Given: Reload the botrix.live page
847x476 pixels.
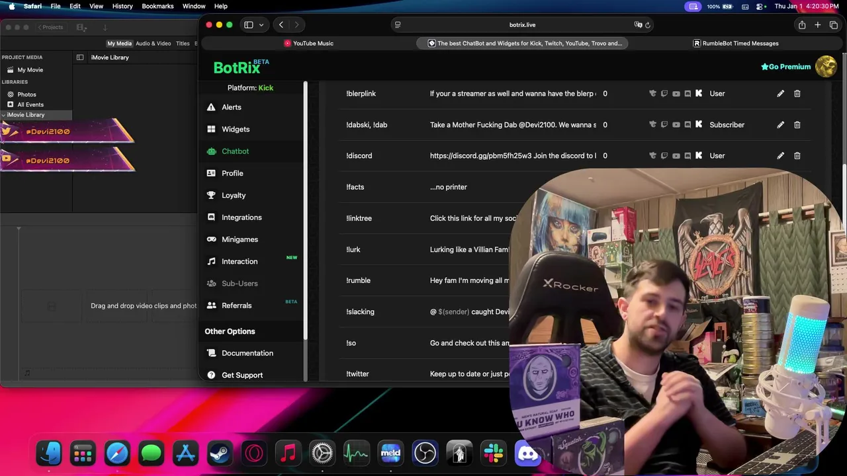Looking at the screenshot, I should (647, 24).
